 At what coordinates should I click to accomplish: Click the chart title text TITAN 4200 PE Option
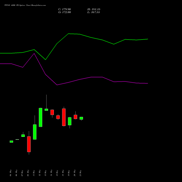[x=15, y=5]
